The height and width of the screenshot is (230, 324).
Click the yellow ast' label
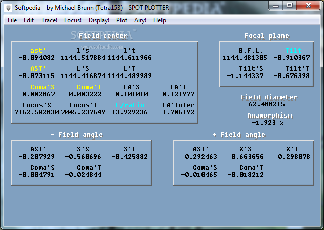(38, 51)
